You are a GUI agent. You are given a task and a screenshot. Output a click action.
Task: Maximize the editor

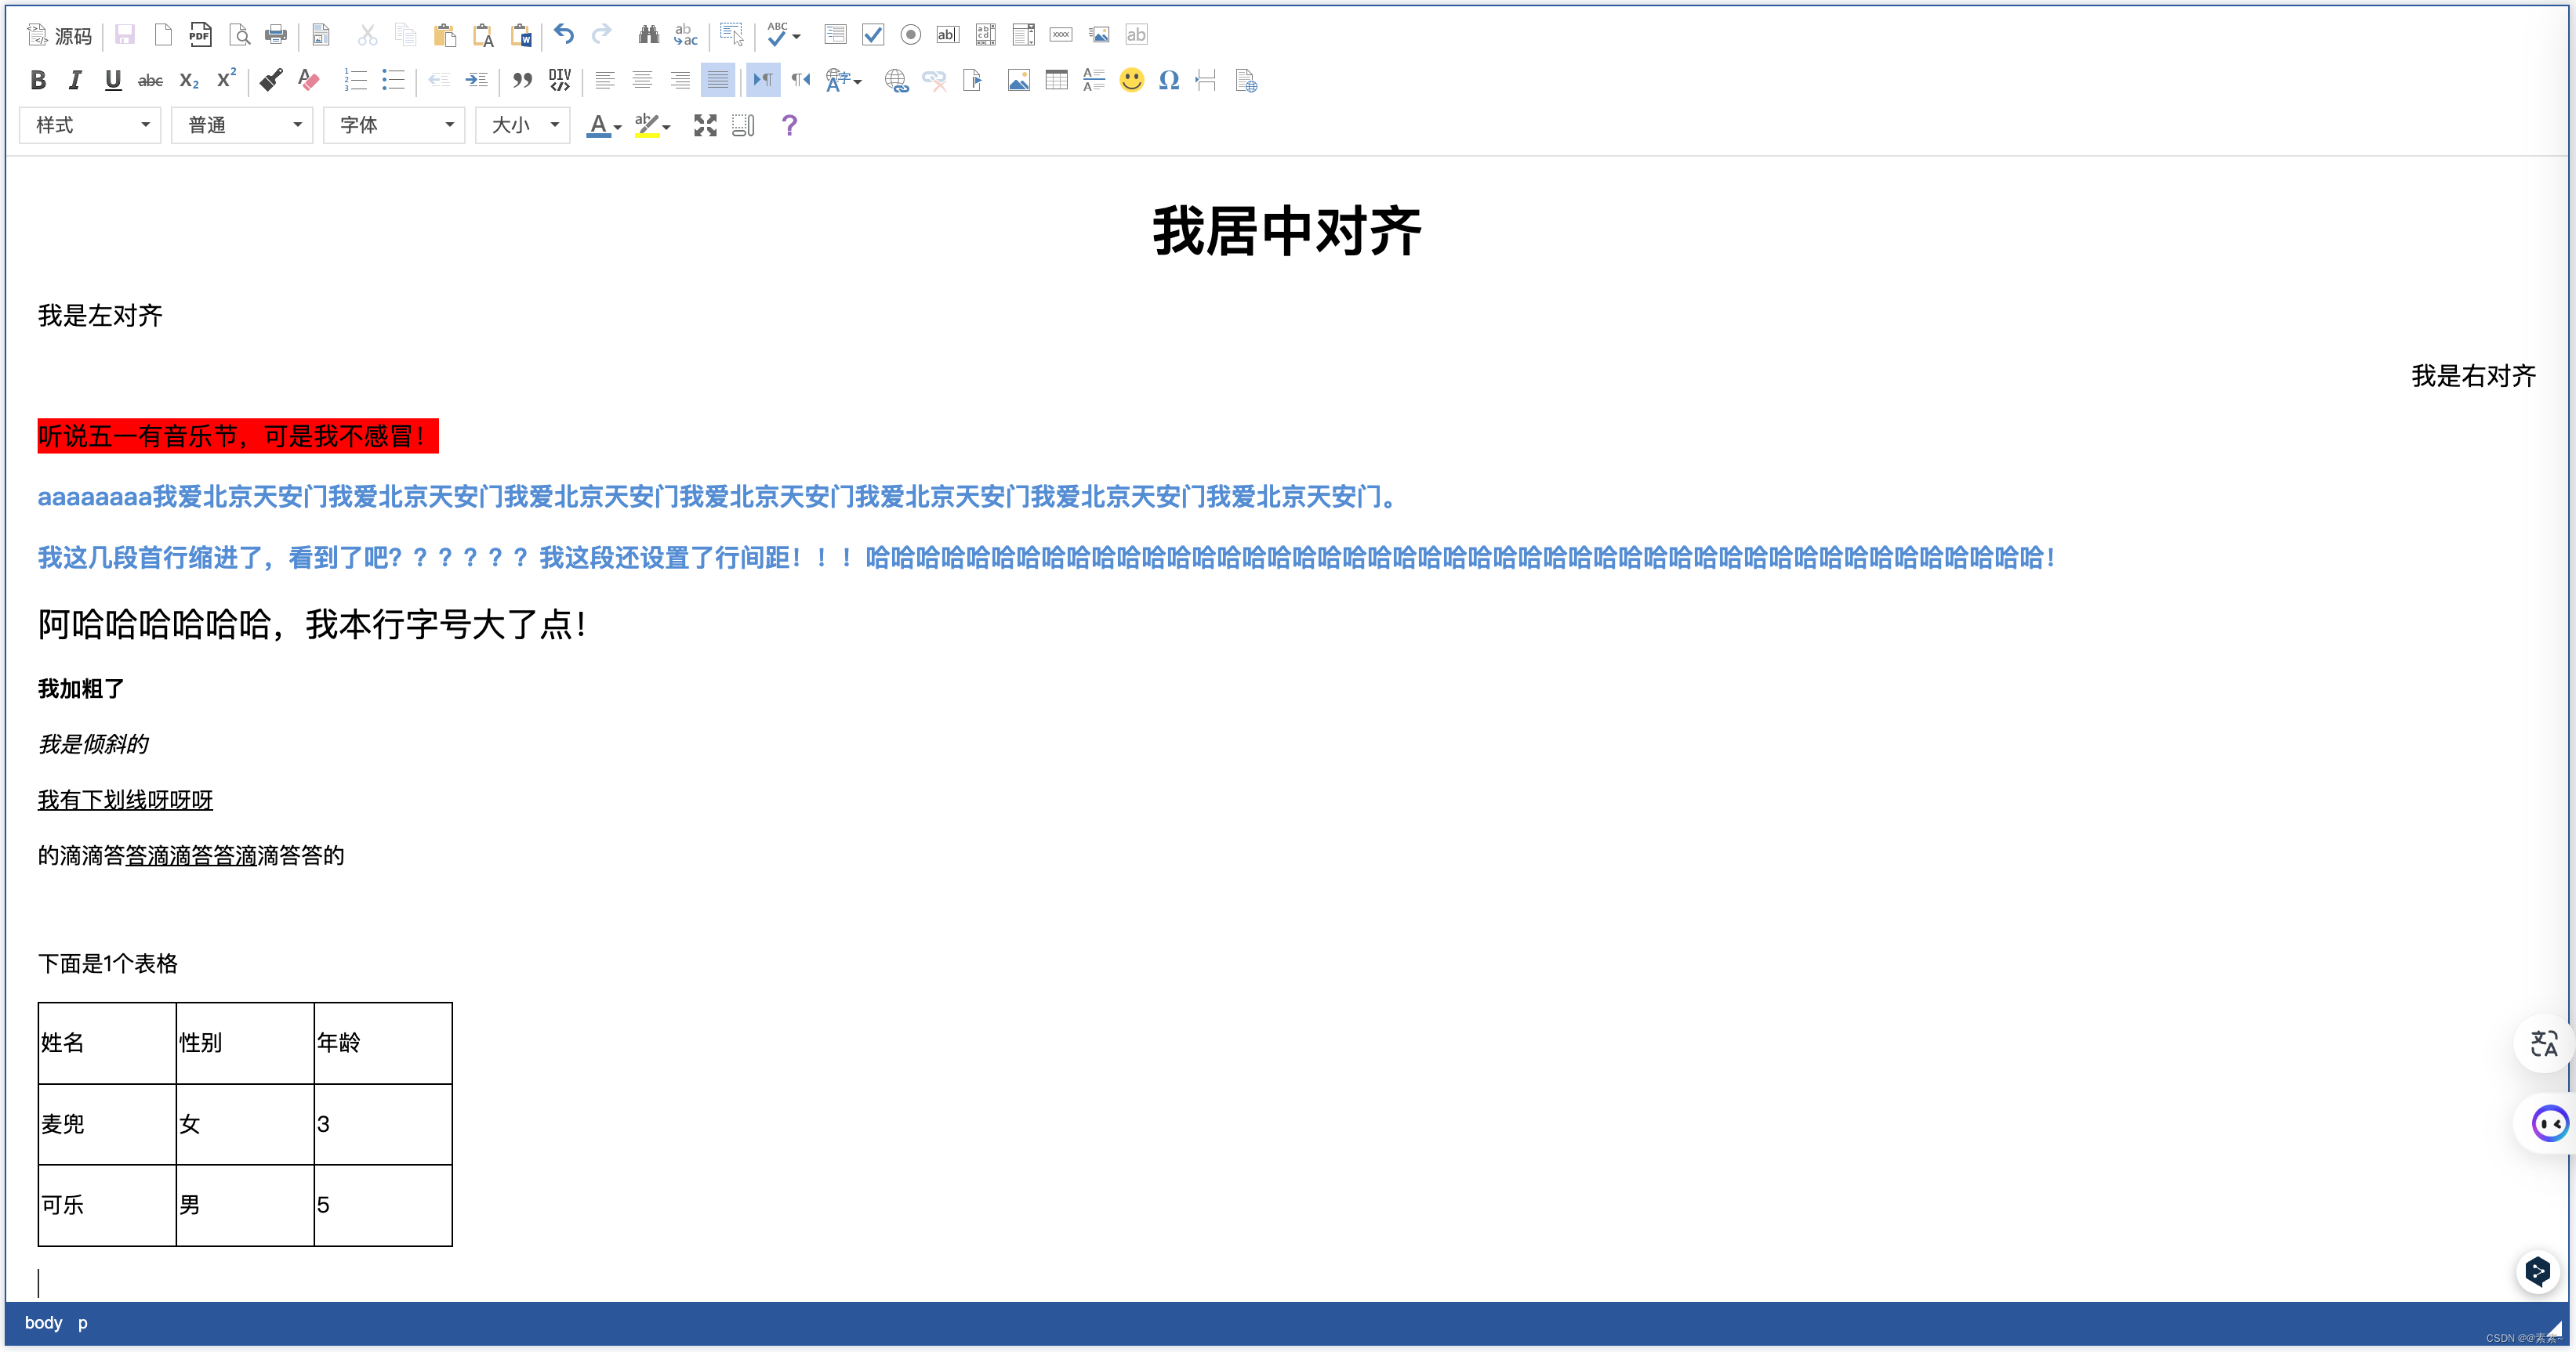tap(705, 125)
